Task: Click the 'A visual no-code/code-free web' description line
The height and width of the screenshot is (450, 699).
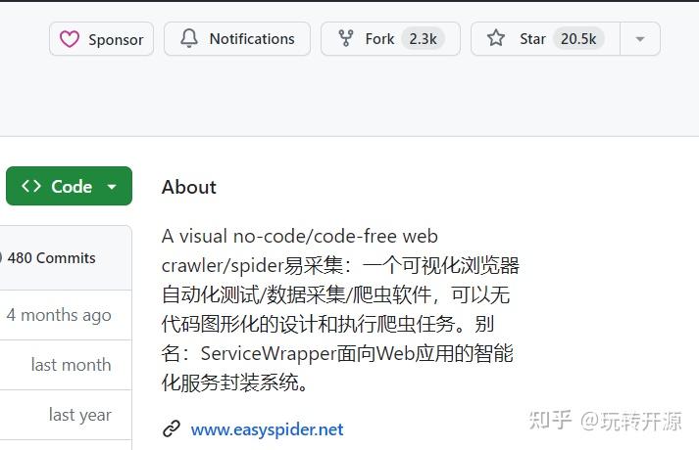Action: click(x=300, y=236)
